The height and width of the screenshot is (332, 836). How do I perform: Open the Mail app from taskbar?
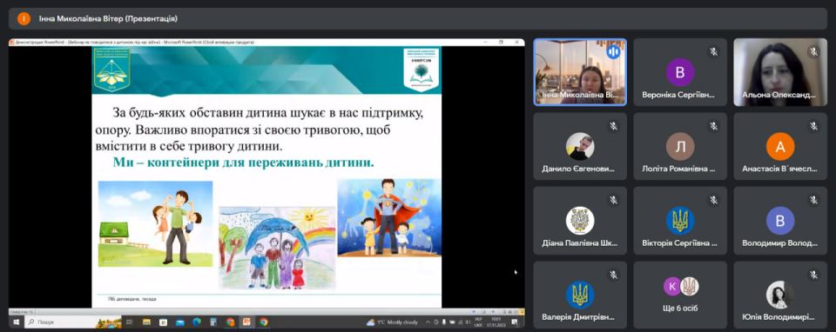click(179, 322)
